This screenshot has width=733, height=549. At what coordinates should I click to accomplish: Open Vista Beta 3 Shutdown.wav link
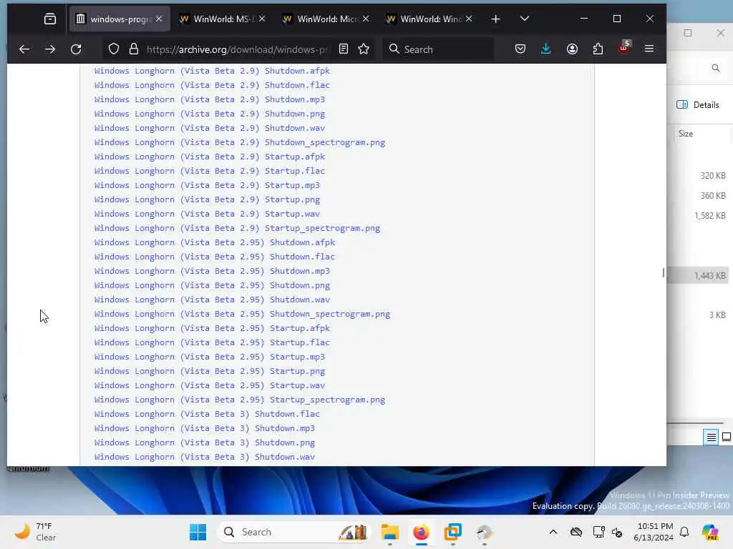coord(204,457)
